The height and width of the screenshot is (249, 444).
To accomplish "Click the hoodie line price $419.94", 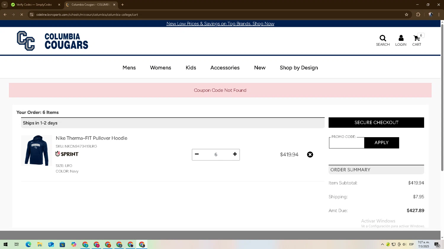I will pyautogui.click(x=289, y=155).
